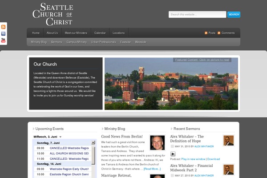Click the Recent Sermons heading
The height and width of the screenshot is (178, 267).
pyautogui.click(x=186, y=129)
